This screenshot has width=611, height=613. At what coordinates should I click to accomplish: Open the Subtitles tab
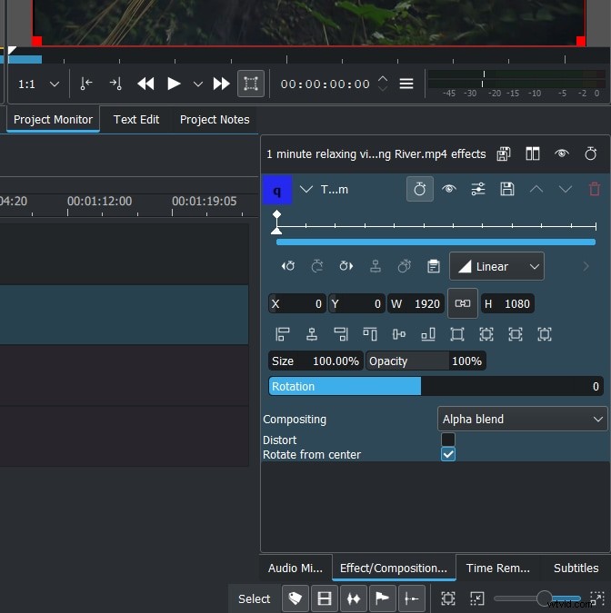coord(576,568)
